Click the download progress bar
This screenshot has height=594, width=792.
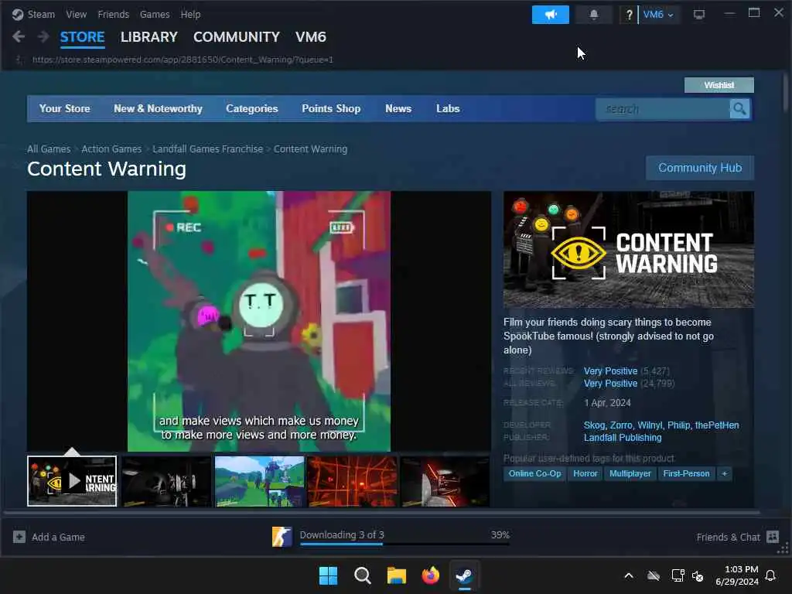[x=405, y=544]
